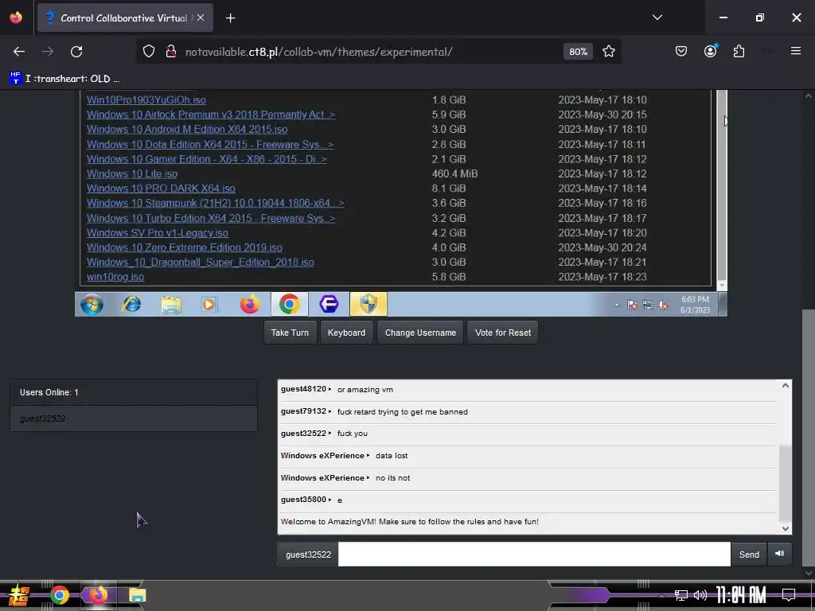Image resolution: width=815 pixels, height=611 pixels.
Task: Click the VM Action Center flag icon
Action: pyautogui.click(x=632, y=305)
